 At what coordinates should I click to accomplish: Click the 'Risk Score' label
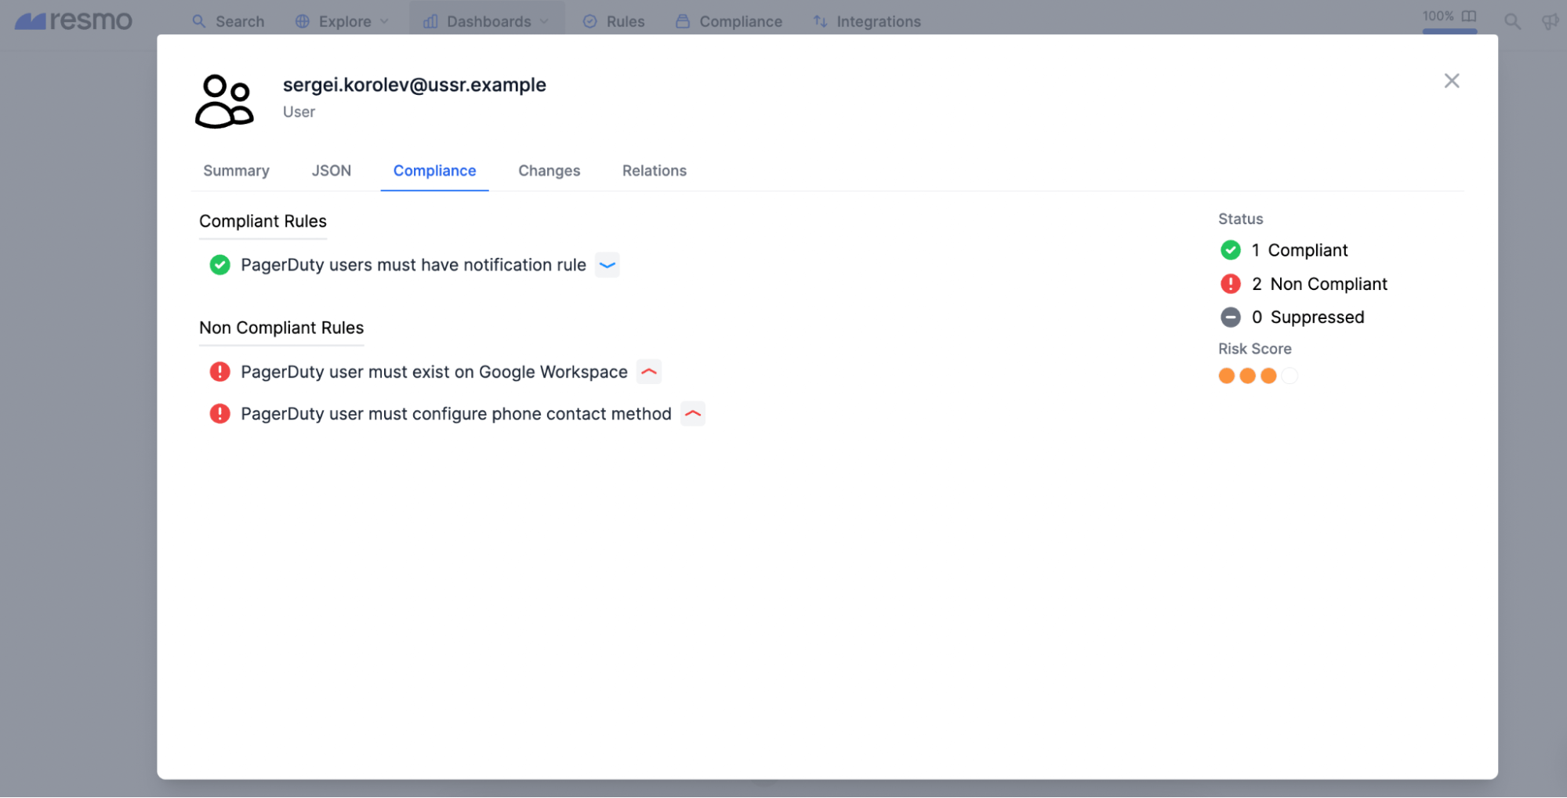click(x=1254, y=349)
